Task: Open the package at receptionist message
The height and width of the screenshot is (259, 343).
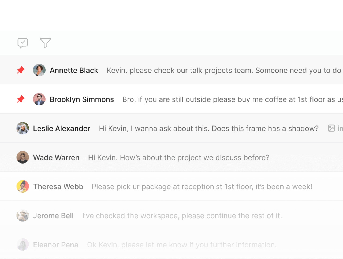Action: click(x=202, y=187)
